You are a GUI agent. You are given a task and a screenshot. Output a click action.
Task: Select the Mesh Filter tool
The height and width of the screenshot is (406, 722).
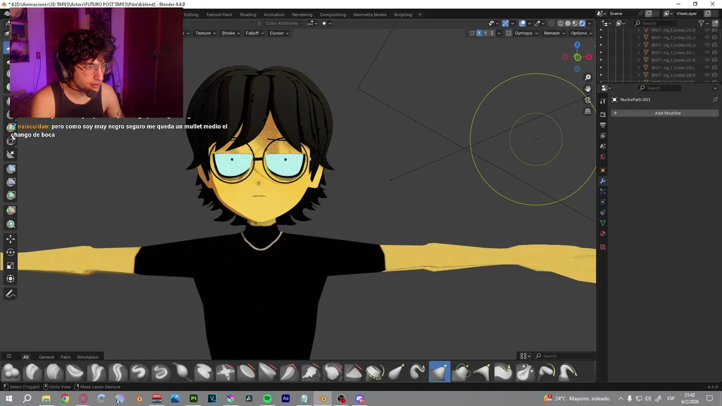tap(11, 169)
